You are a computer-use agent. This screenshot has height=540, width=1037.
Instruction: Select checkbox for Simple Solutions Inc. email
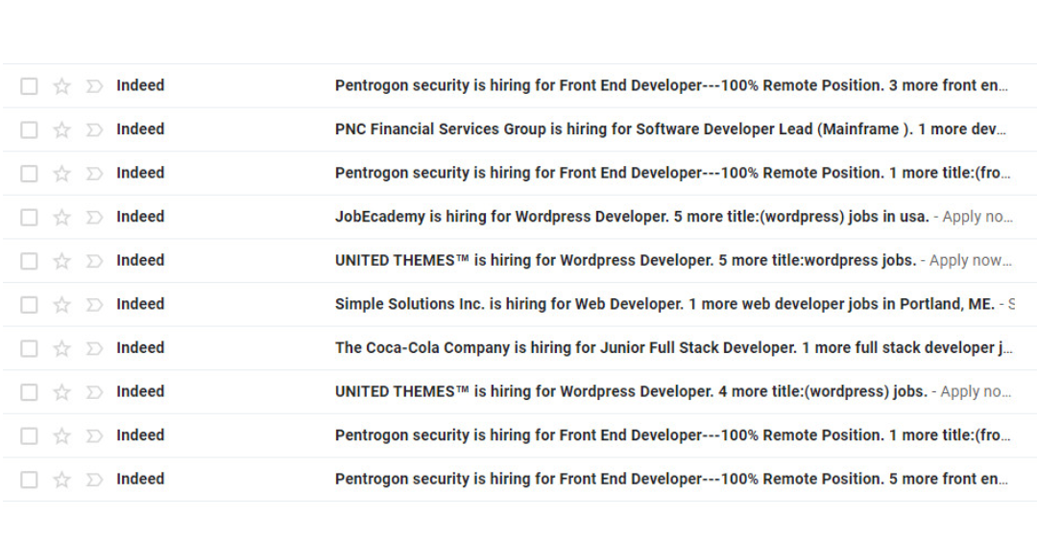(x=29, y=305)
